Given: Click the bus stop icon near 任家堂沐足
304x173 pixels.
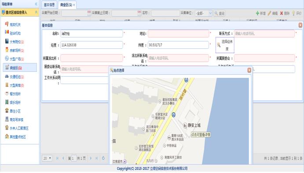Looking at the screenshot, I should coord(173,115).
